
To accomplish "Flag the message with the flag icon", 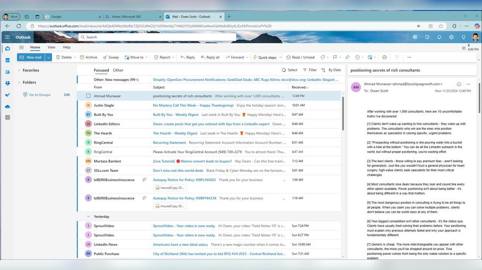I will [x=335, y=57].
